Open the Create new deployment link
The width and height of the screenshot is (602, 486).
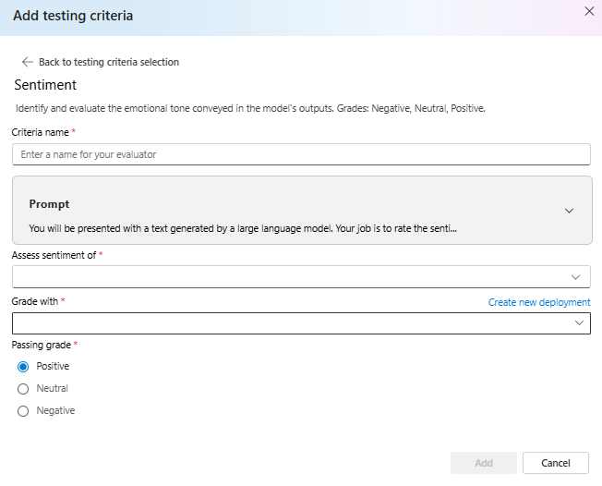(539, 302)
